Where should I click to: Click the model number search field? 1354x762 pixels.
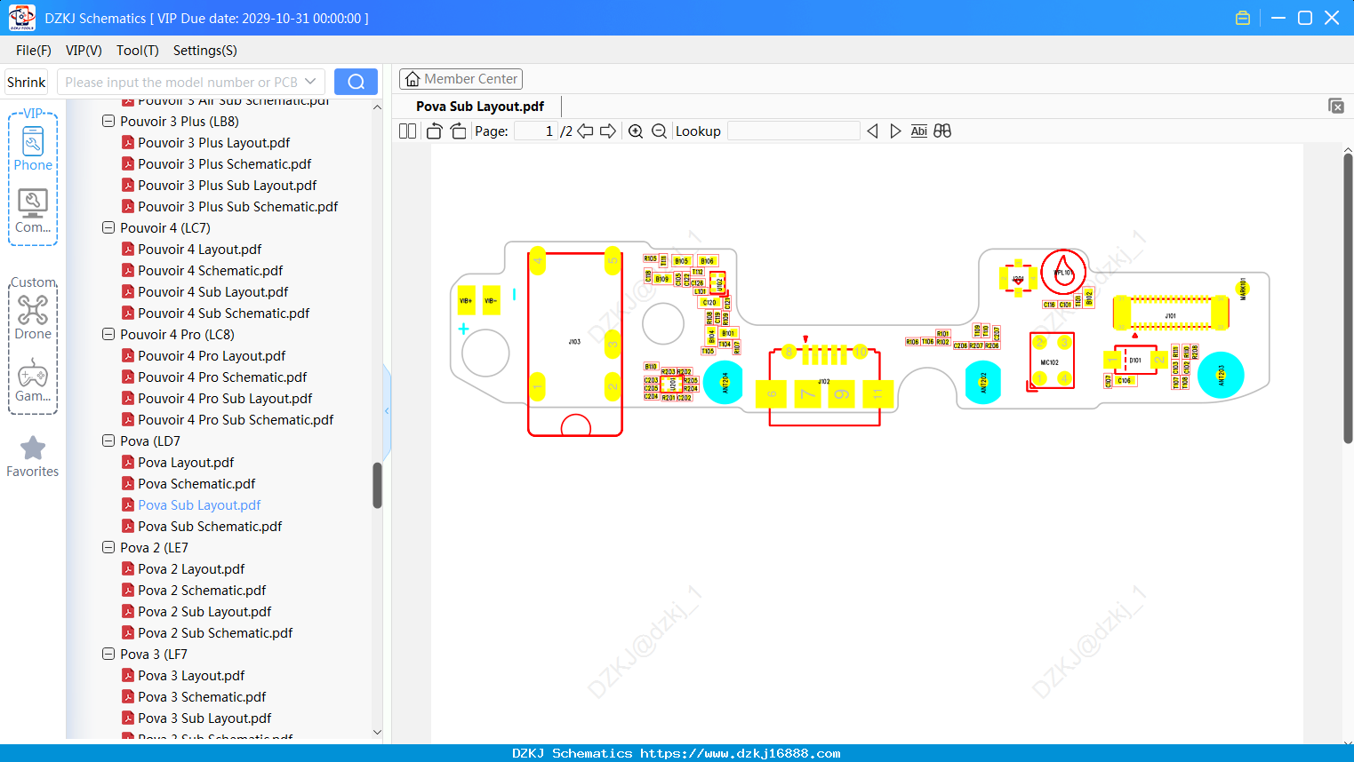click(x=181, y=82)
